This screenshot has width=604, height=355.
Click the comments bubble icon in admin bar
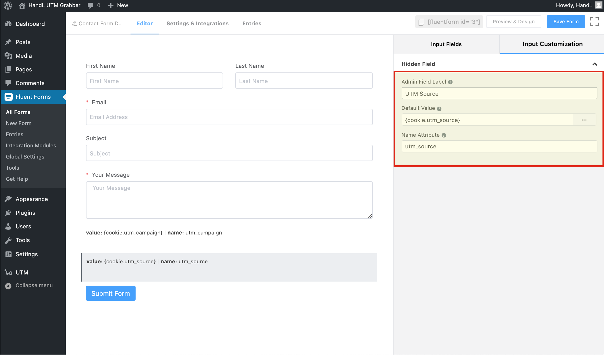[x=90, y=6]
